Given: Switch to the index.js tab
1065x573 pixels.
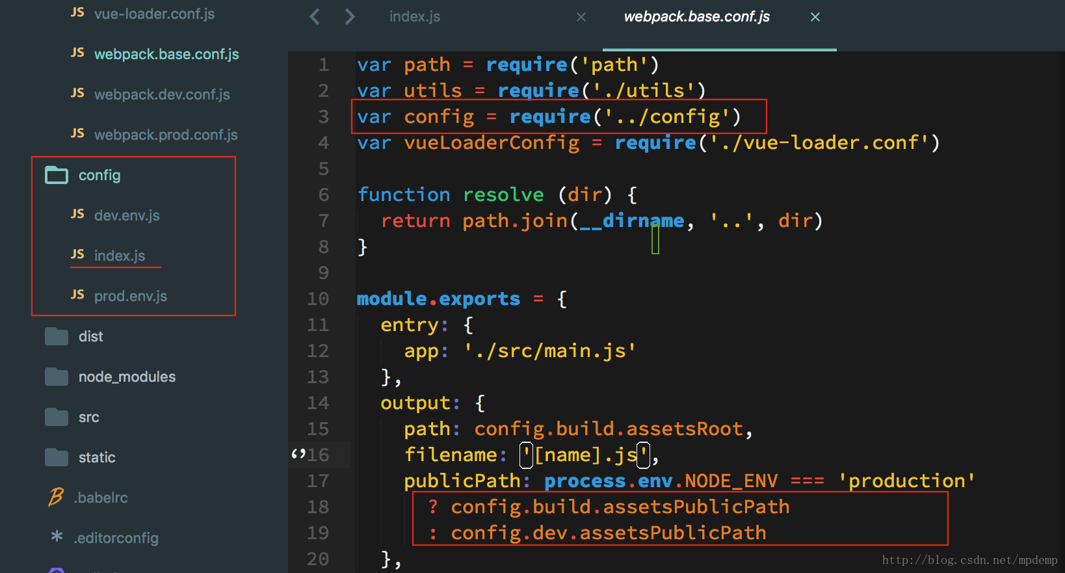Looking at the screenshot, I should coord(415,17).
